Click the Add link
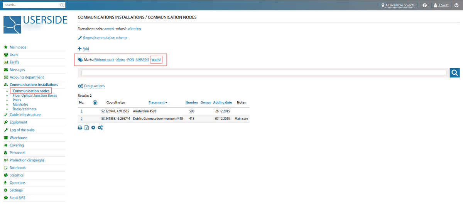The height and width of the screenshot is (208, 463). coord(86,49)
